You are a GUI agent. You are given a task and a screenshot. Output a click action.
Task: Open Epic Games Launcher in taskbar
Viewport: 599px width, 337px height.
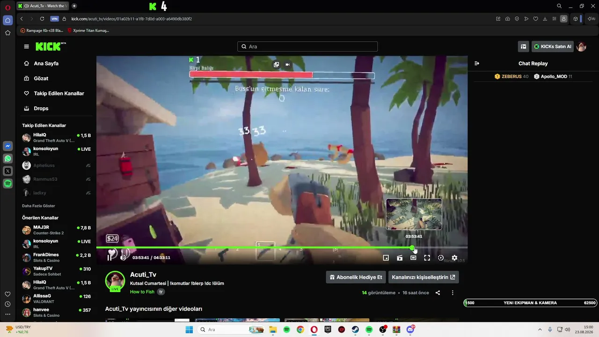tap(328, 330)
